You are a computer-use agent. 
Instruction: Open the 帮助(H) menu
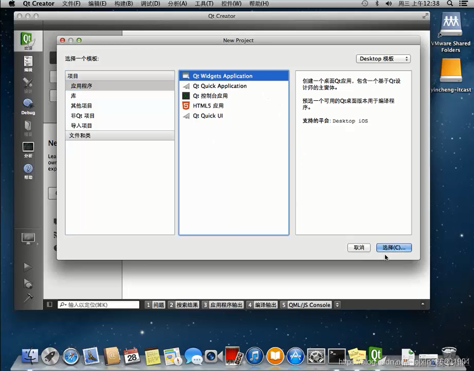tap(259, 3)
